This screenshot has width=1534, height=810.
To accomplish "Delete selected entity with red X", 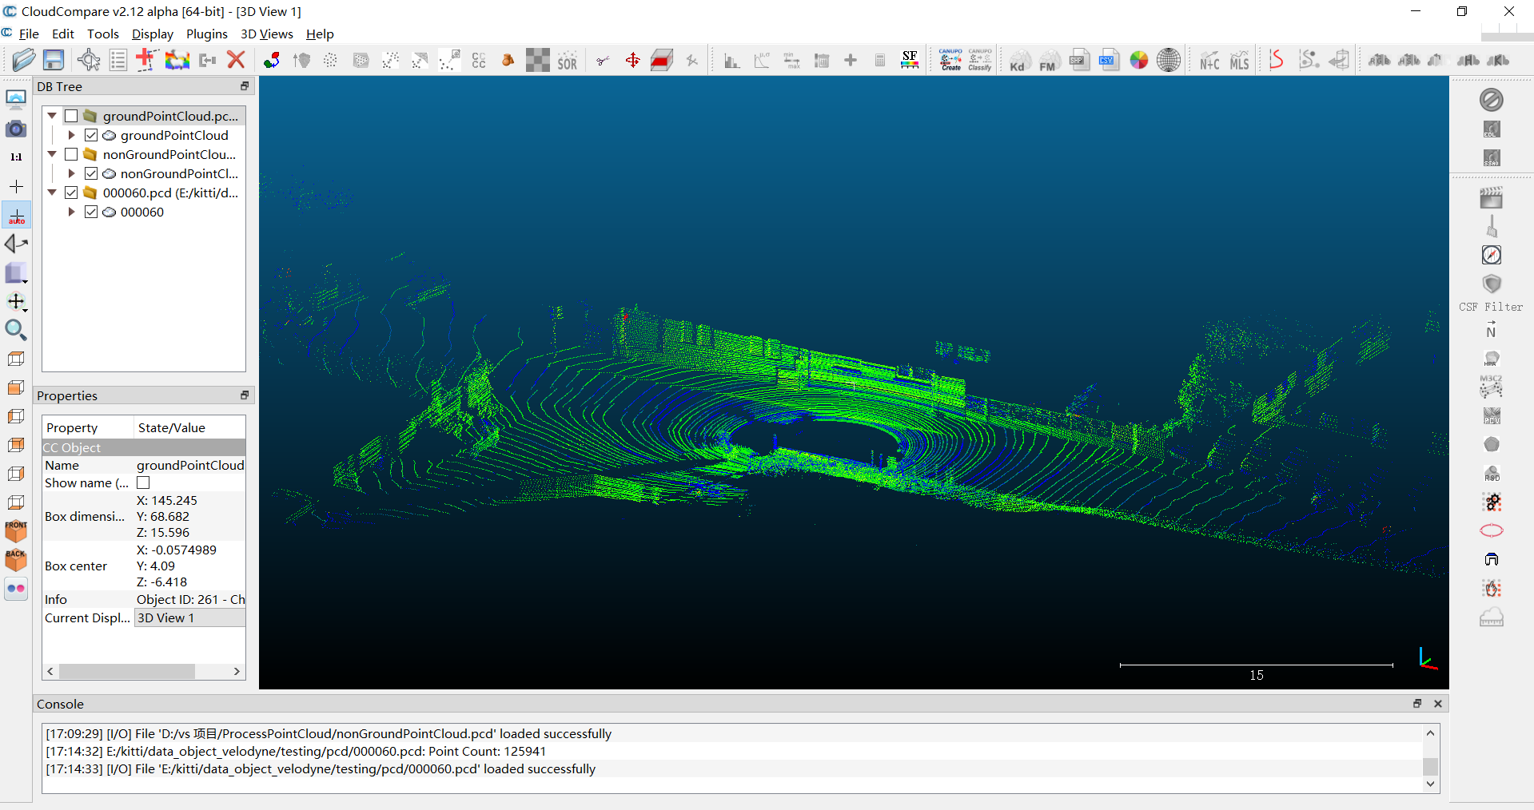I will click(x=236, y=60).
